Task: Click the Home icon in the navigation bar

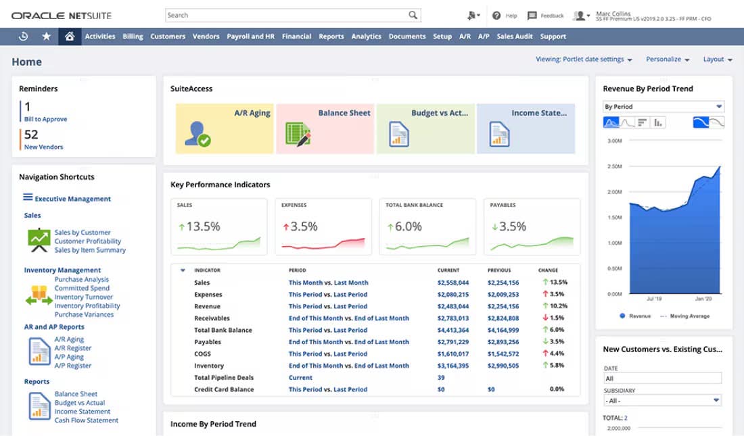Action: point(70,37)
